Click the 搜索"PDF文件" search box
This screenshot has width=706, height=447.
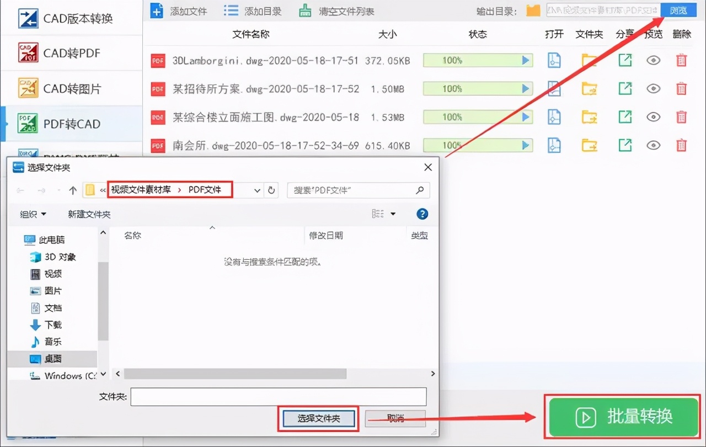point(359,190)
